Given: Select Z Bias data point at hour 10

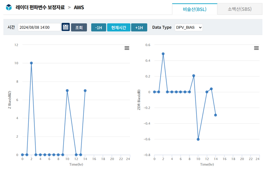Looking at the screenshot, I should tap(67, 91).
